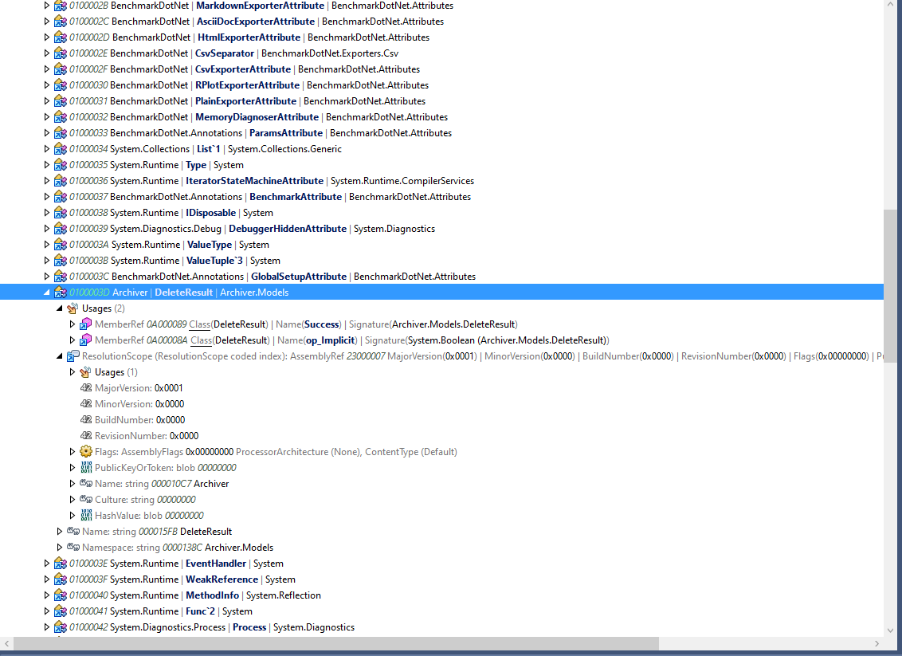Image resolution: width=902 pixels, height=656 pixels.
Task: Click the TypeRef icon beside ValueTuple`3
Action: click(x=60, y=261)
